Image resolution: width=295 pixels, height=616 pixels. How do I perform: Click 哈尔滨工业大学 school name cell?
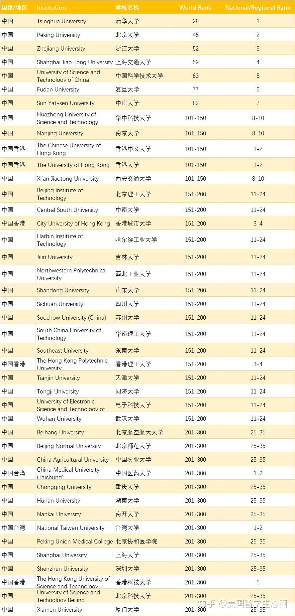tap(142, 240)
